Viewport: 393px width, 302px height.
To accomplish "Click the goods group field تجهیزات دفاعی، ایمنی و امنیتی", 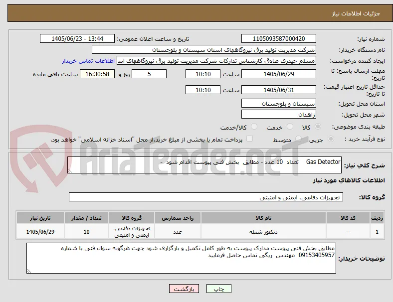I will [206, 197].
